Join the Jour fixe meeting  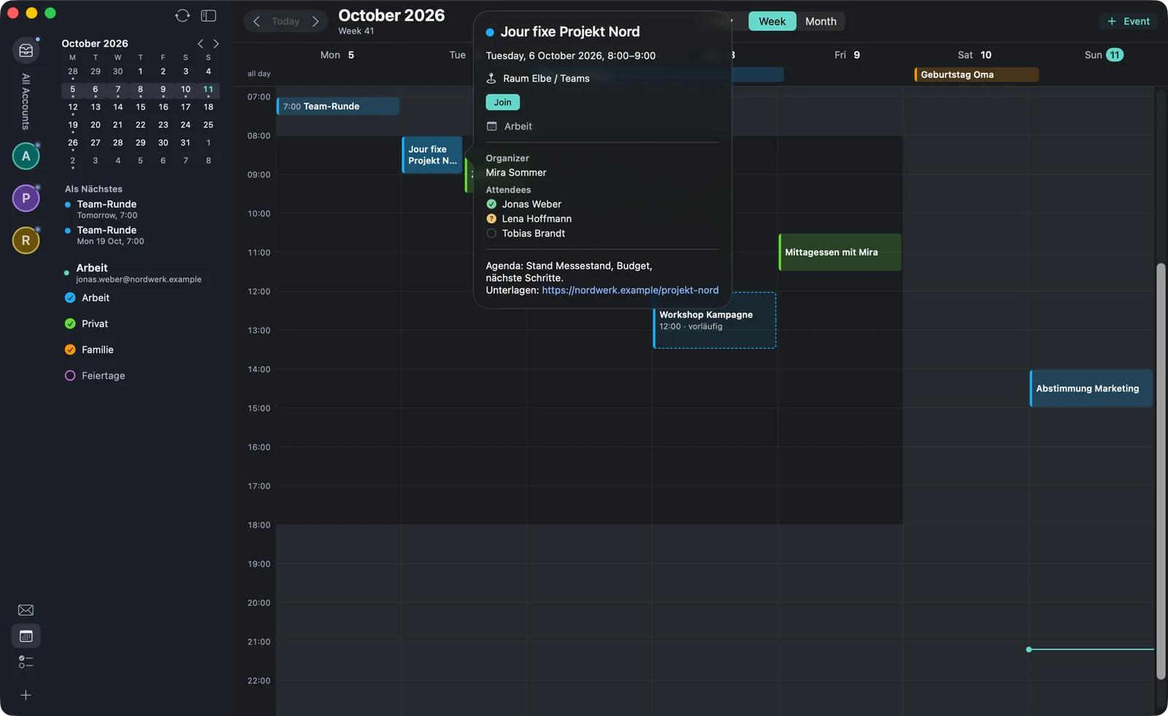click(x=503, y=102)
